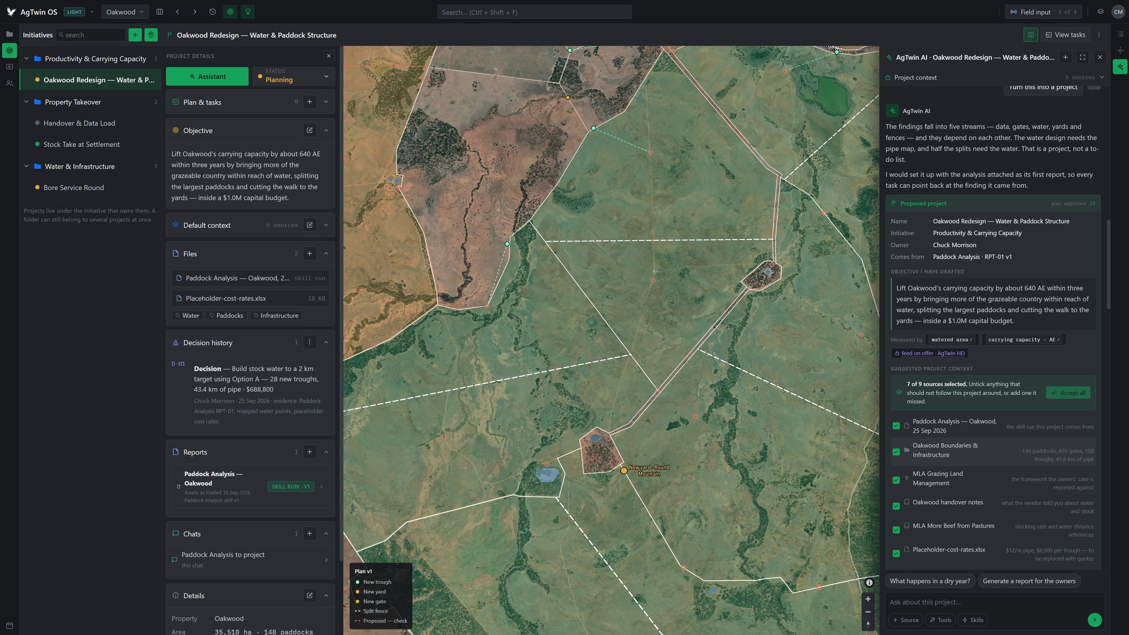Collapse the Productivity & Carrying Capacity folder
This screenshot has height=635, width=1129.
[x=26, y=59]
